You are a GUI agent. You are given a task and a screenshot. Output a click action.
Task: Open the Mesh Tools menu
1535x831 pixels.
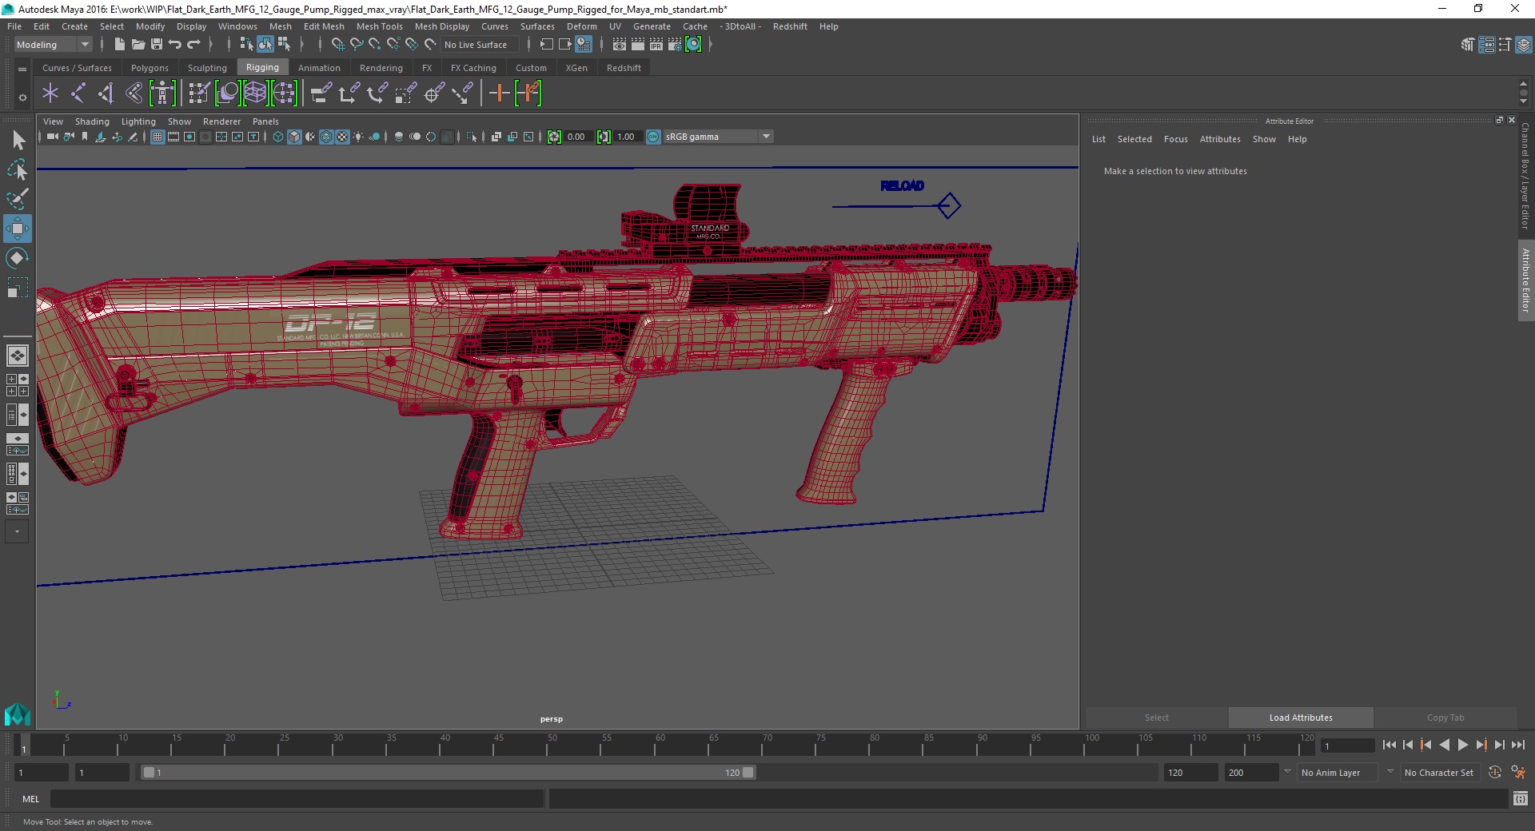point(379,26)
